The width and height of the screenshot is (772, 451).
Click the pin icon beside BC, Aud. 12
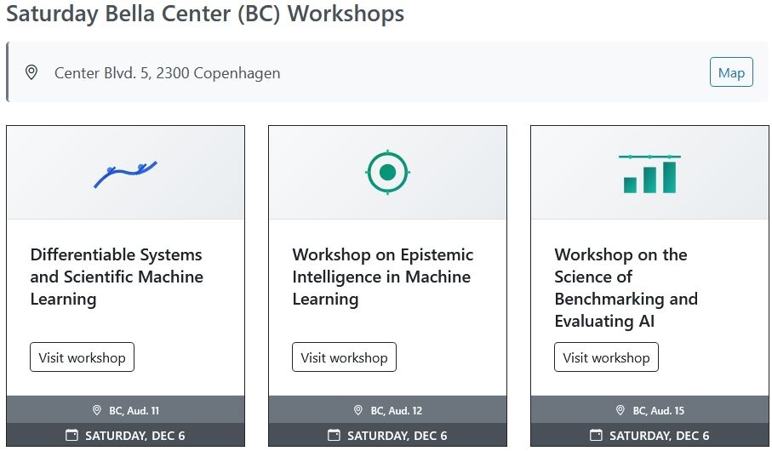(358, 410)
